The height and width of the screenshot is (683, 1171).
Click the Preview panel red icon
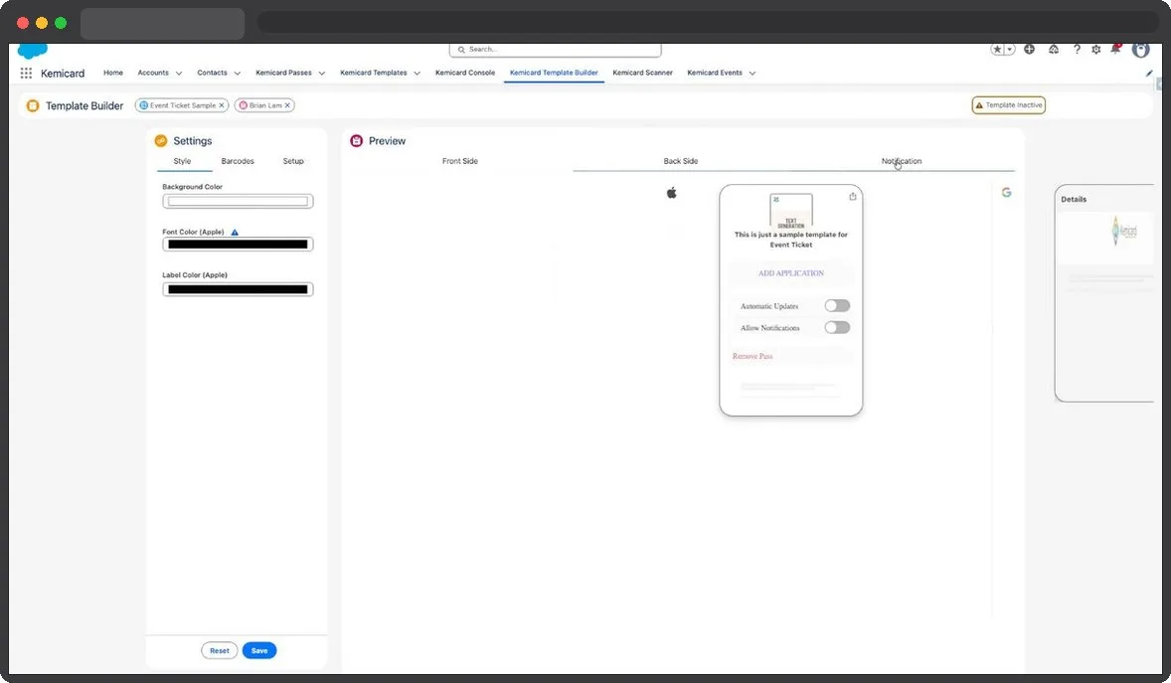pos(356,140)
